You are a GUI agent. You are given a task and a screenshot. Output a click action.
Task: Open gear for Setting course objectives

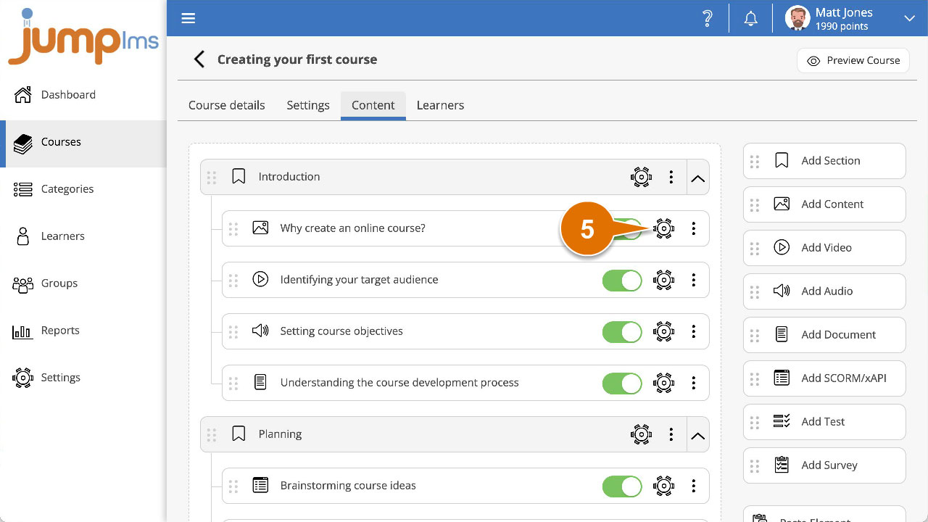(x=663, y=331)
